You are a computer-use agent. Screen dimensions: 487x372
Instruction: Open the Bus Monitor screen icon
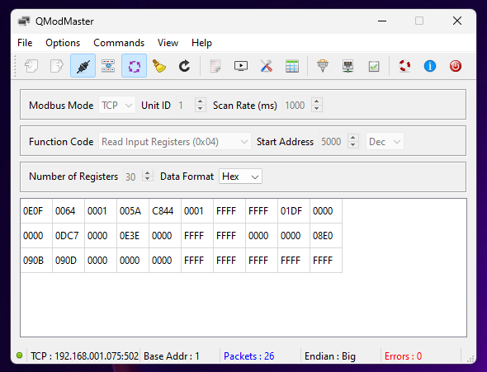coord(241,66)
